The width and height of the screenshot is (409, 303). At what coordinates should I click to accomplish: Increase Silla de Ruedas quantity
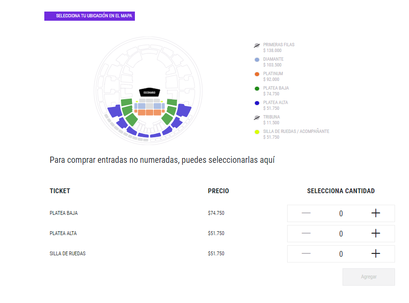coord(376,254)
